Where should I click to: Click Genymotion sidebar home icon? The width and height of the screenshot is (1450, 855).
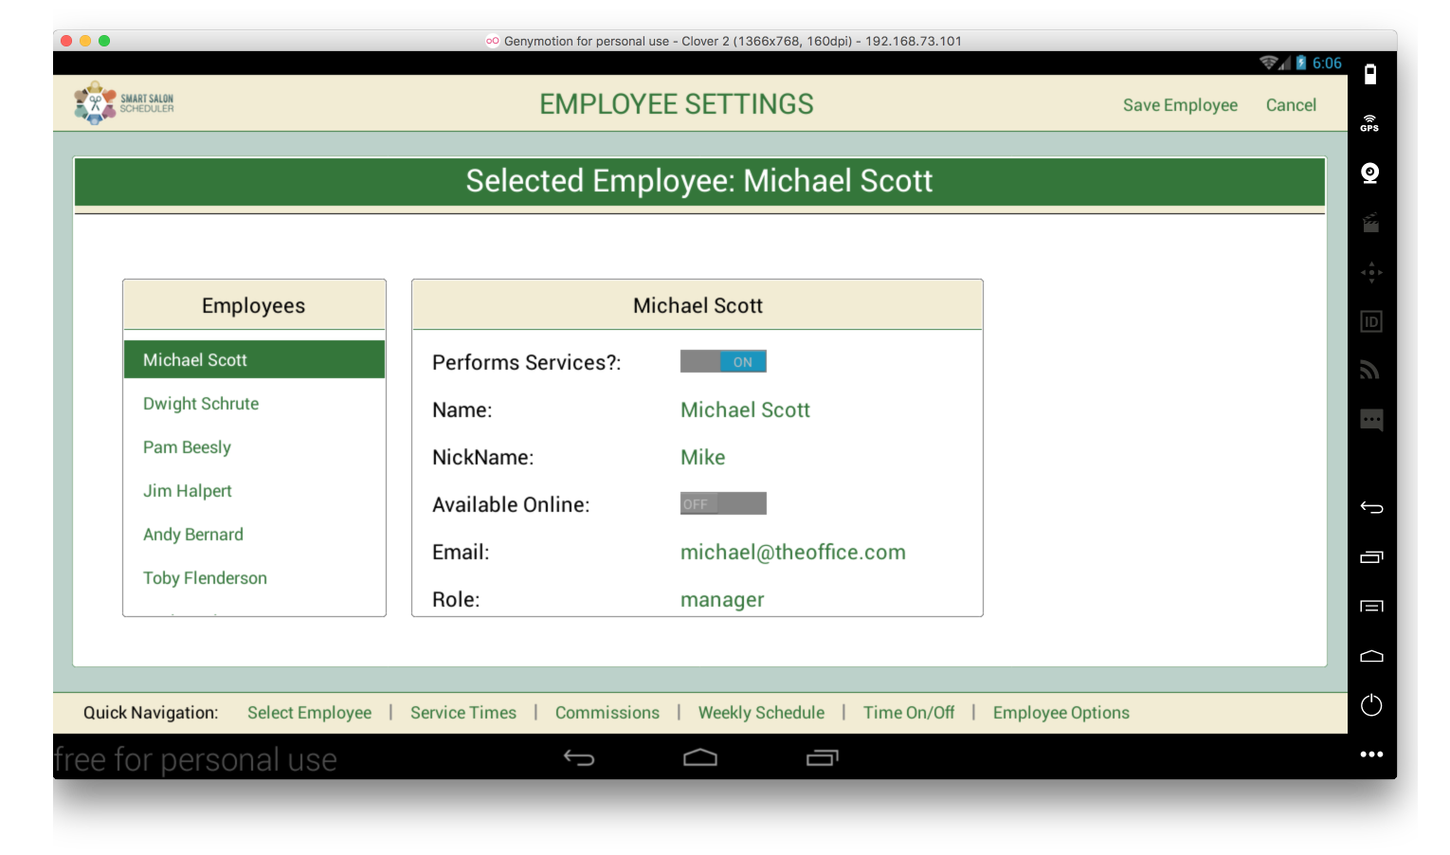coord(1371,656)
